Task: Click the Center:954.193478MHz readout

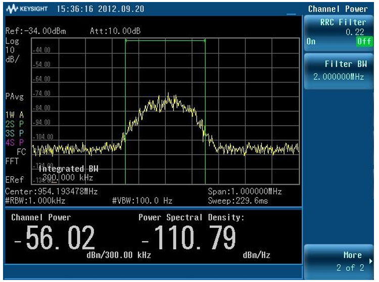Action: (x=52, y=192)
